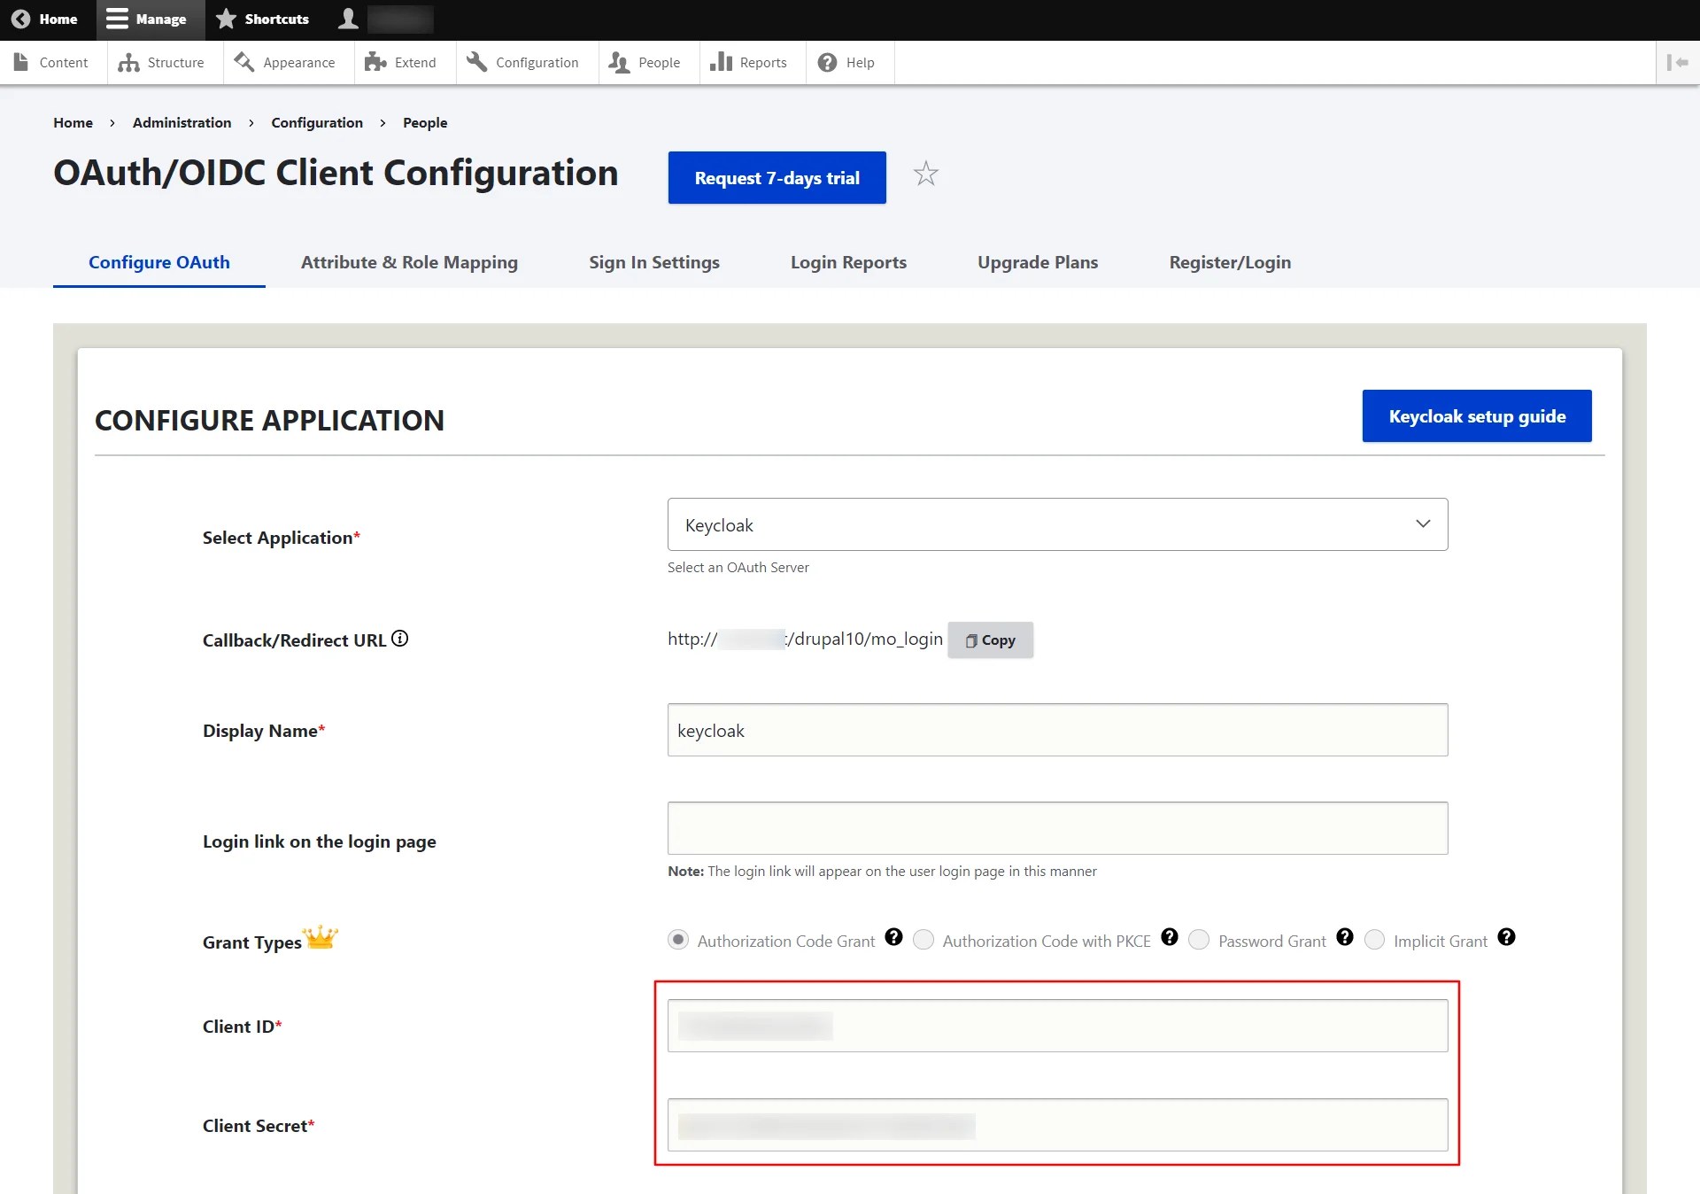Click the Request 7-days trial button
Screen dimensions: 1700x1194
click(x=777, y=177)
